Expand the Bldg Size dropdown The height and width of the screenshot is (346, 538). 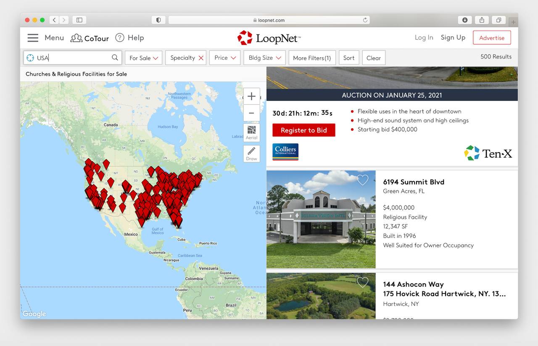[265, 58]
